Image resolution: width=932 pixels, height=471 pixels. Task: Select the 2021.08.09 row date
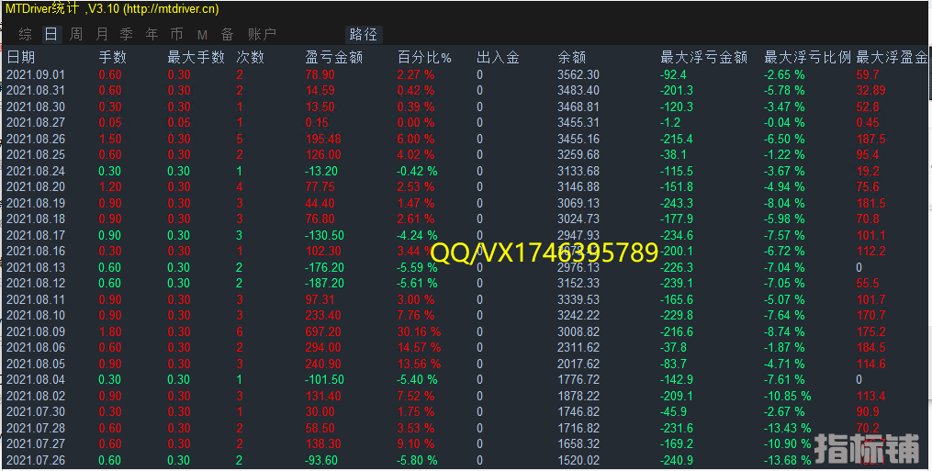pos(36,331)
